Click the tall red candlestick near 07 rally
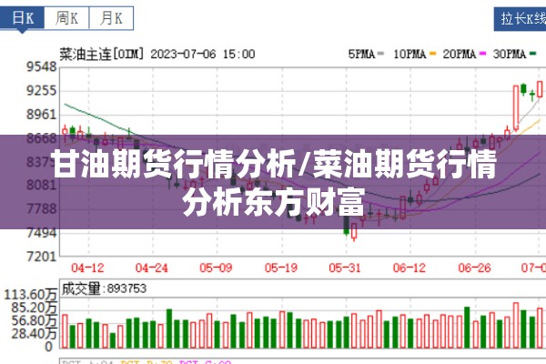 [x=516, y=108]
